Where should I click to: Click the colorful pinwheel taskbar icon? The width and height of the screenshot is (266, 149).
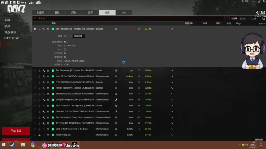pyautogui.click(x=33, y=145)
